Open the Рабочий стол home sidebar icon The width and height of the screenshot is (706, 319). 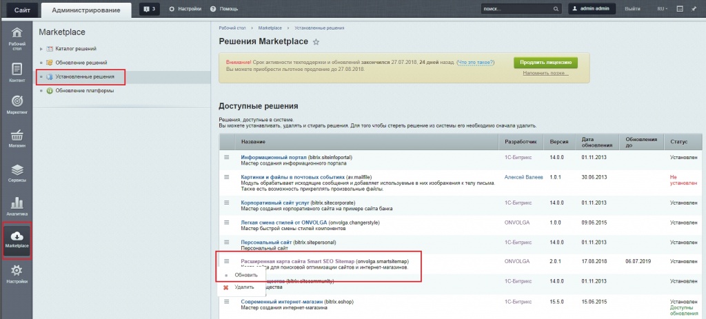(17, 38)
